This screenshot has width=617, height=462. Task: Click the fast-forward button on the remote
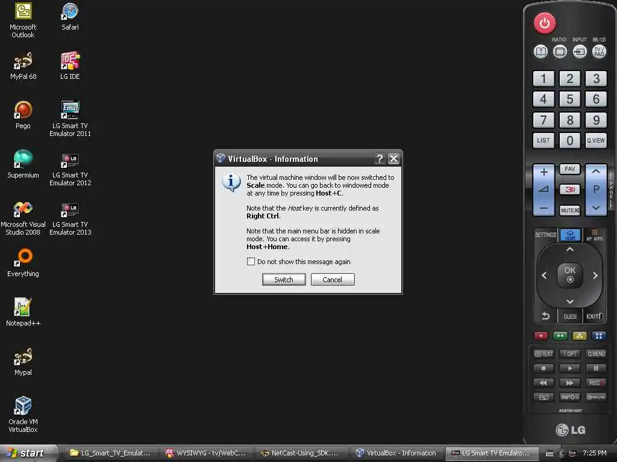(x=569, y=383)
